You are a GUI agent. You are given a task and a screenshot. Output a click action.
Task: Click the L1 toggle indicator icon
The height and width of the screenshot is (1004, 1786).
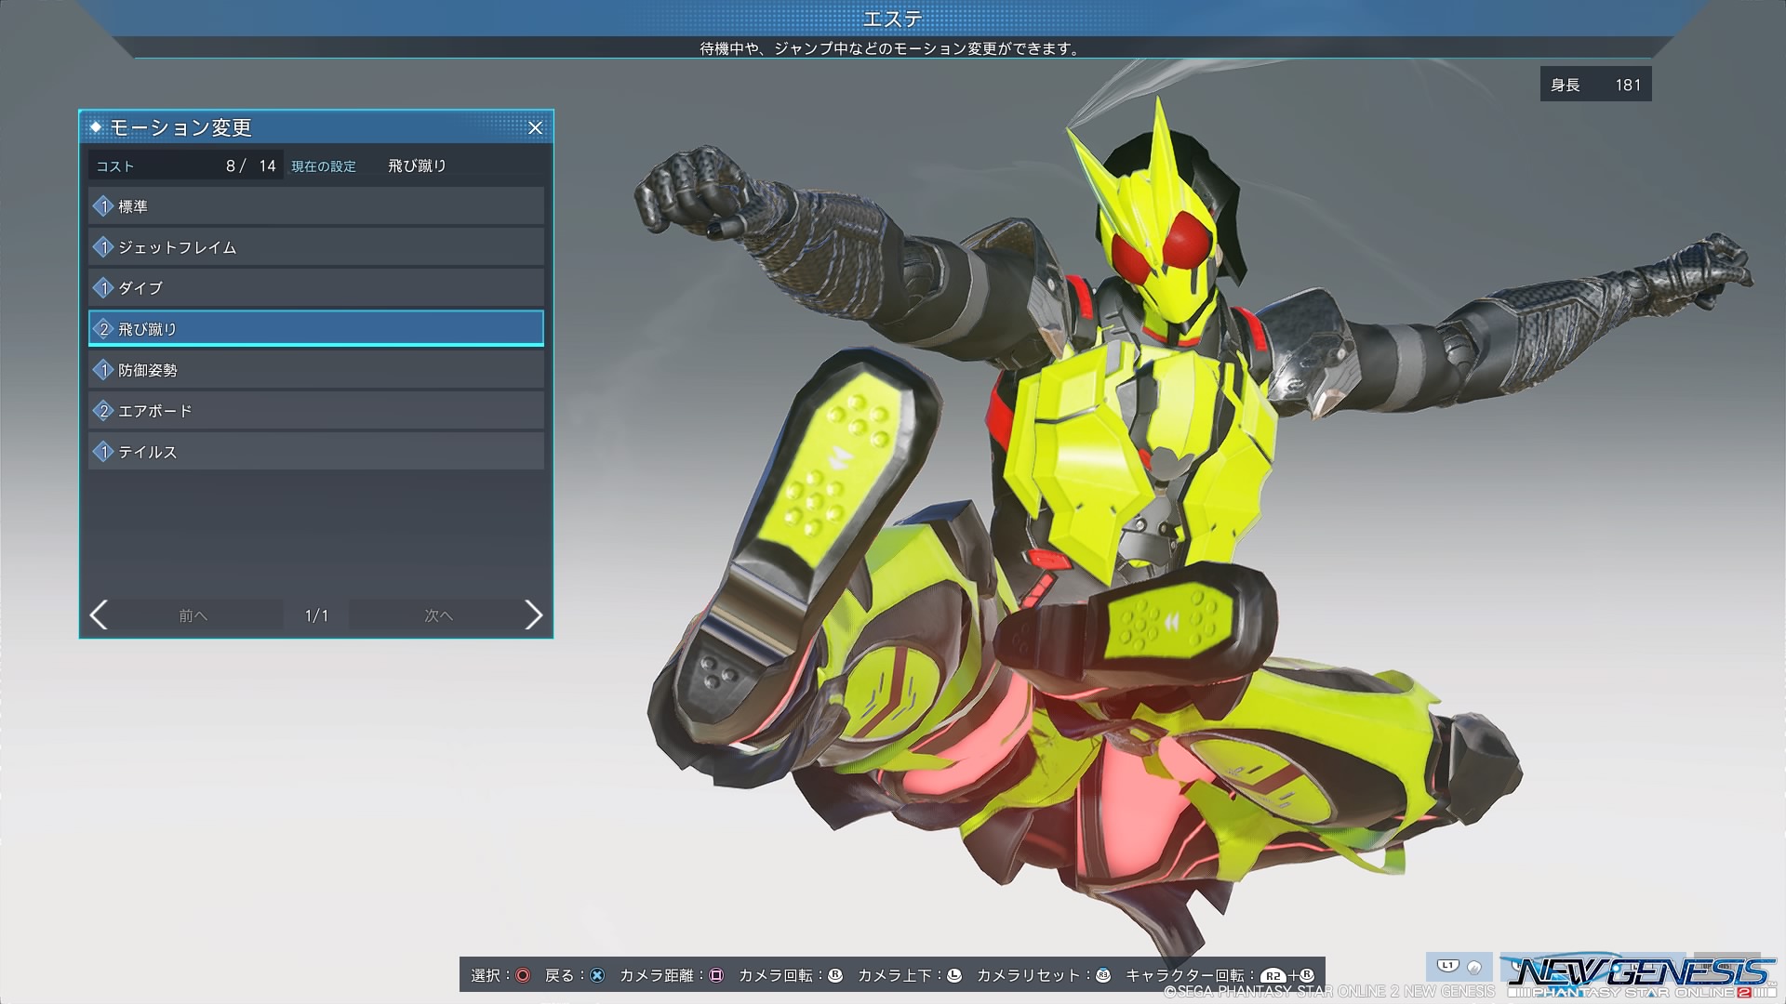point(1447,966)
